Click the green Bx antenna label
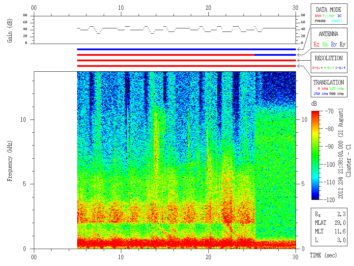The height and width of the screenshot is (266, 354). tap(325, 44)
